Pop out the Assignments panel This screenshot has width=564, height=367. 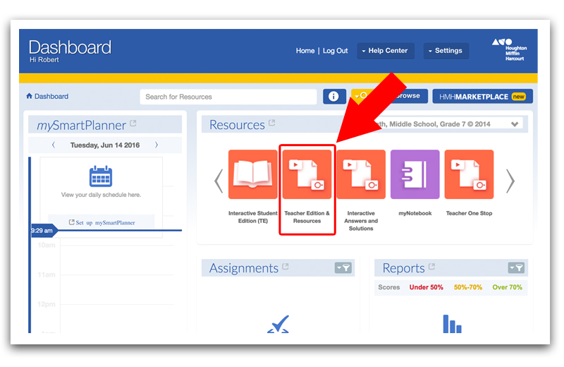[286, 267]
